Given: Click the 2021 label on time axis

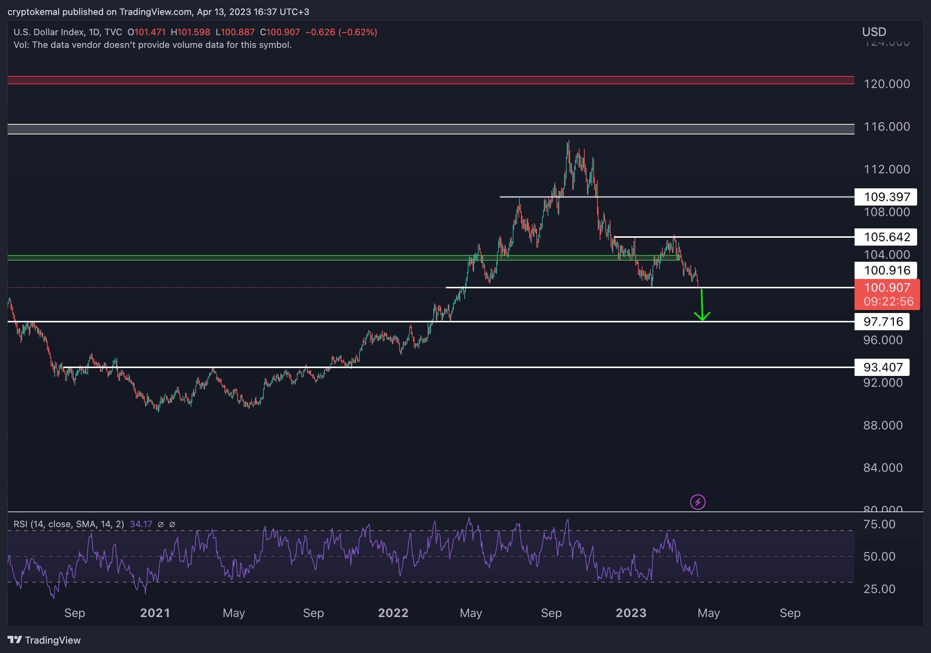Looking at the screenshot, I should coord(155,613).
